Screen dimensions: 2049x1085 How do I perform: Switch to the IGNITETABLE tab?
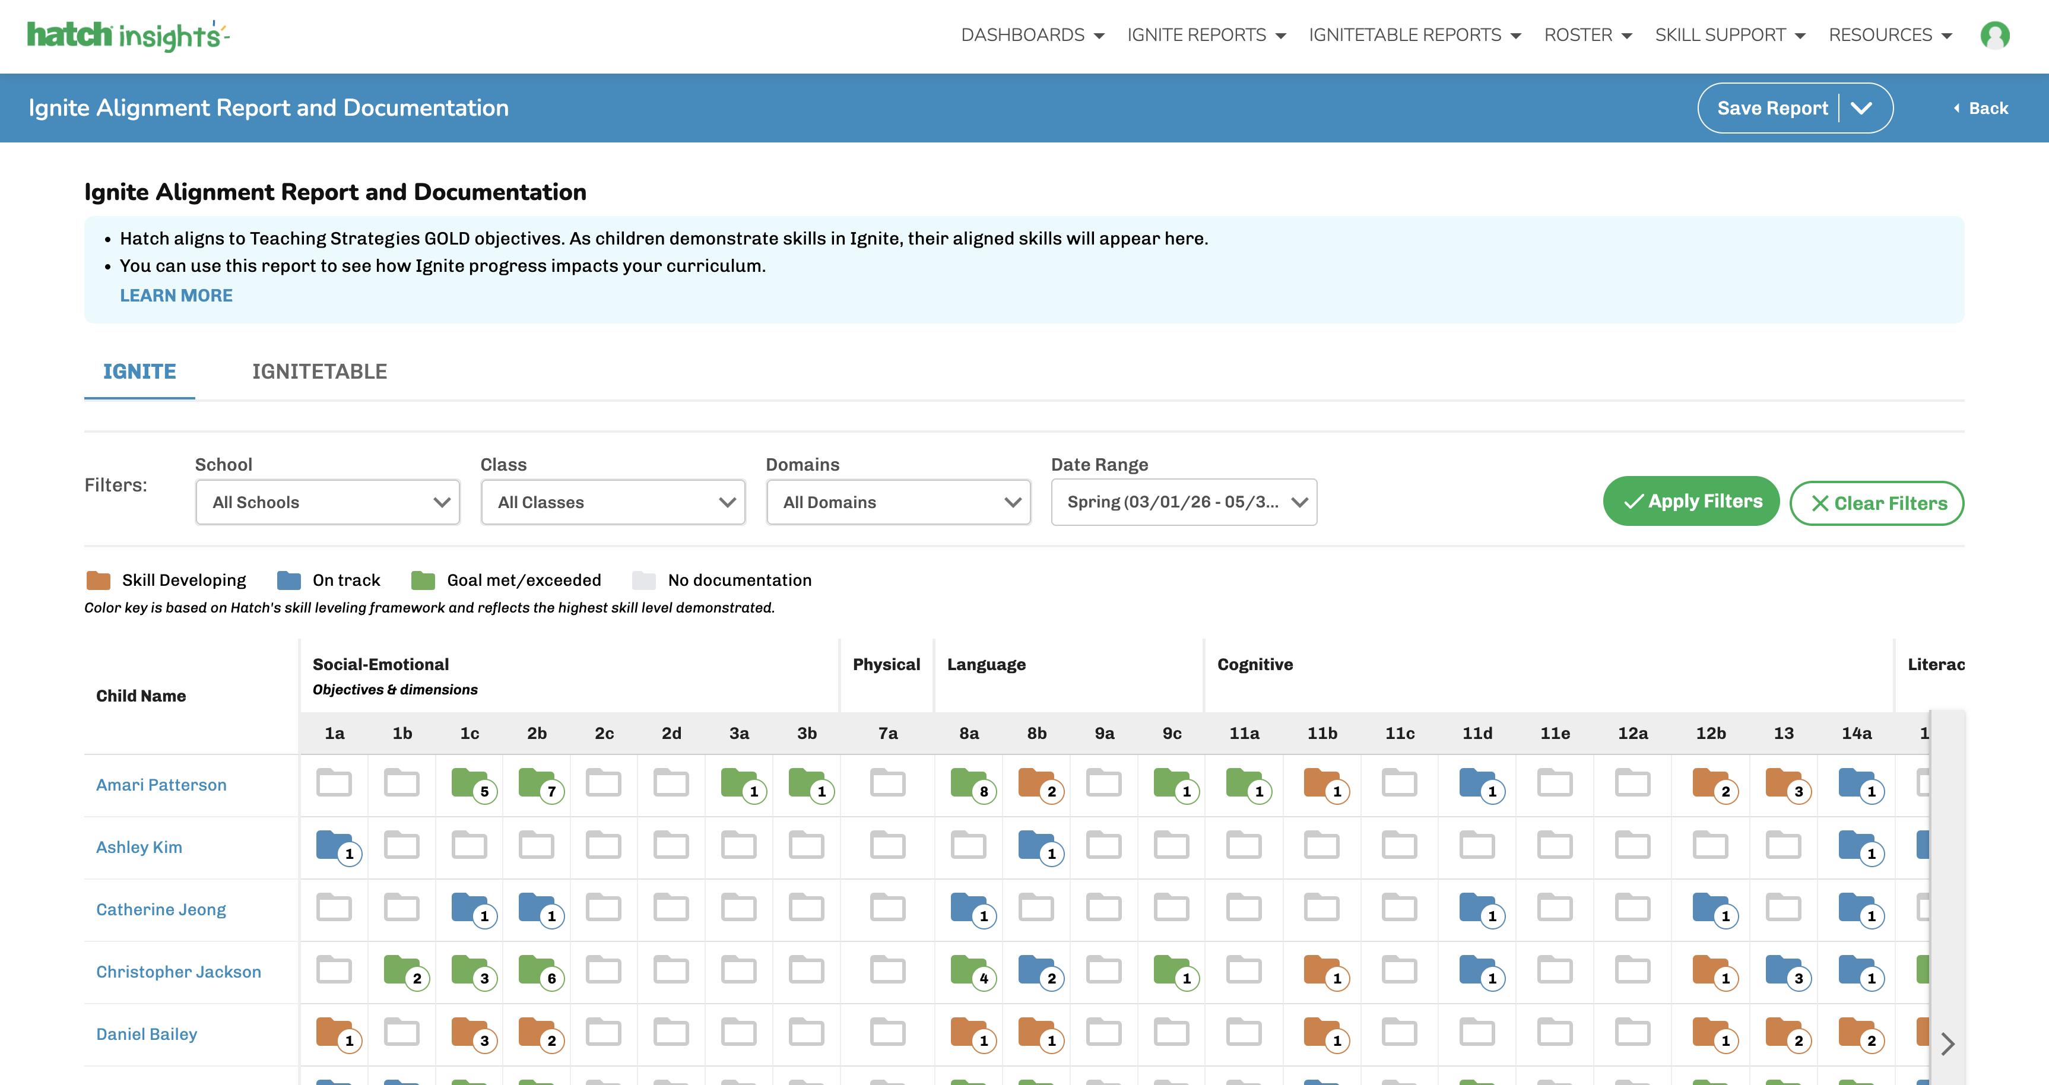(x=319, y=372)
